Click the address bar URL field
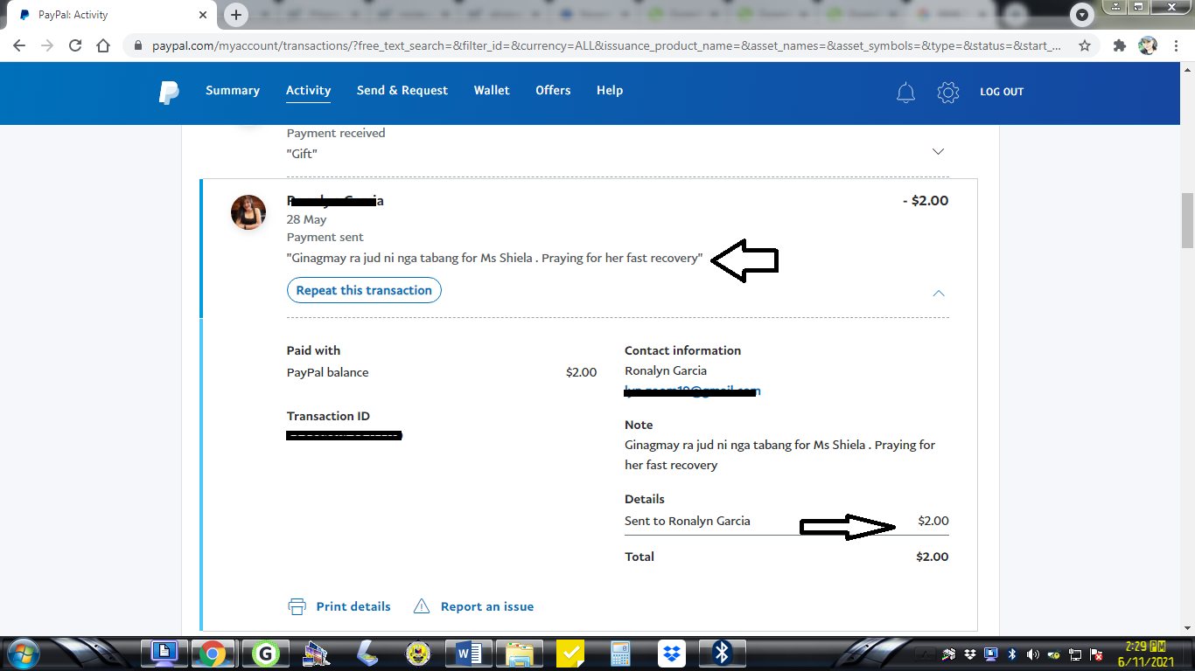The height and width of the screenshot is (671, 1195). tap(605, 45)
